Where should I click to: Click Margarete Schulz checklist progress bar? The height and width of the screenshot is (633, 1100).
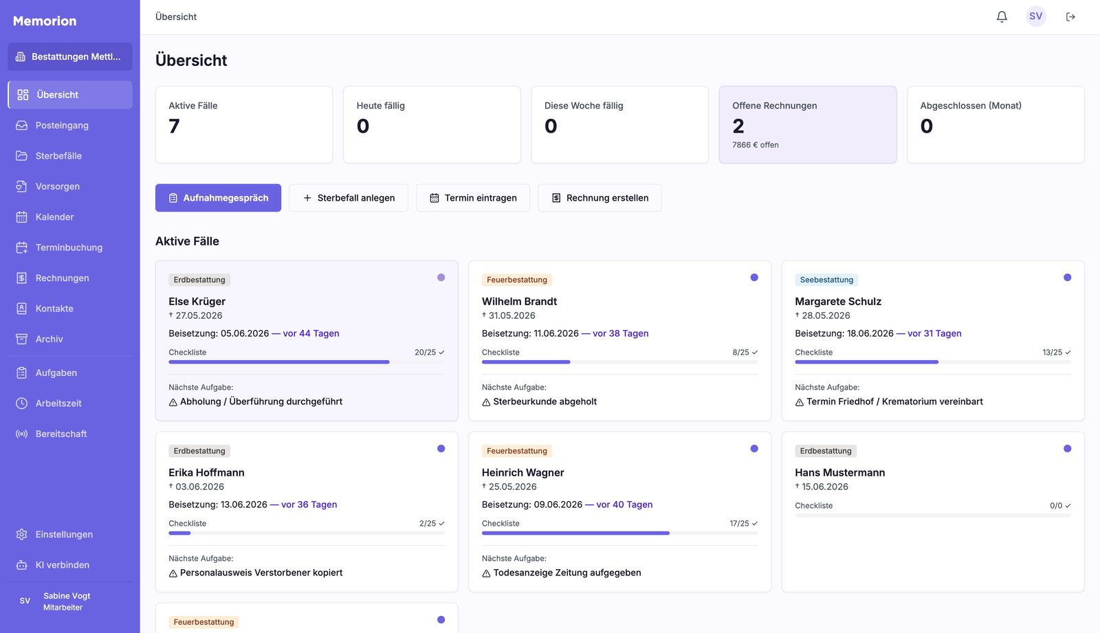(x=933, y=362)
